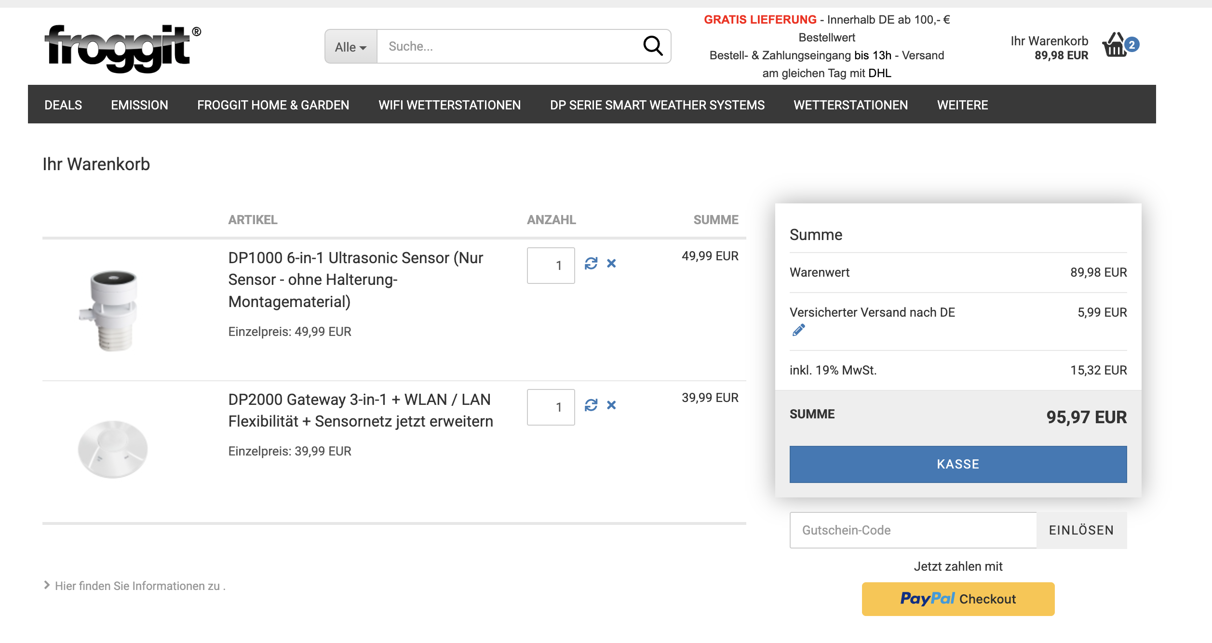Pay with PayPal Checkout button
This screenshot has width=1212, height=643.
pyautogui.click(x=958, y=599)
